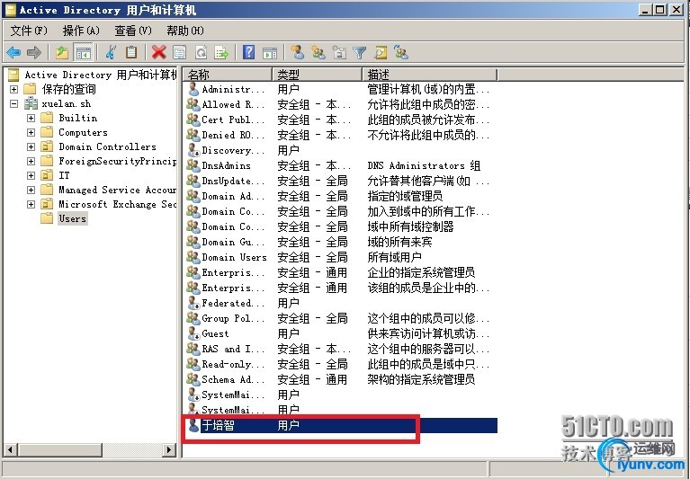The width and height of the screenshot is (690, 479).
Task: Open the 文件(F) menu
Action: pyautogui.click(x=29, y=31)
